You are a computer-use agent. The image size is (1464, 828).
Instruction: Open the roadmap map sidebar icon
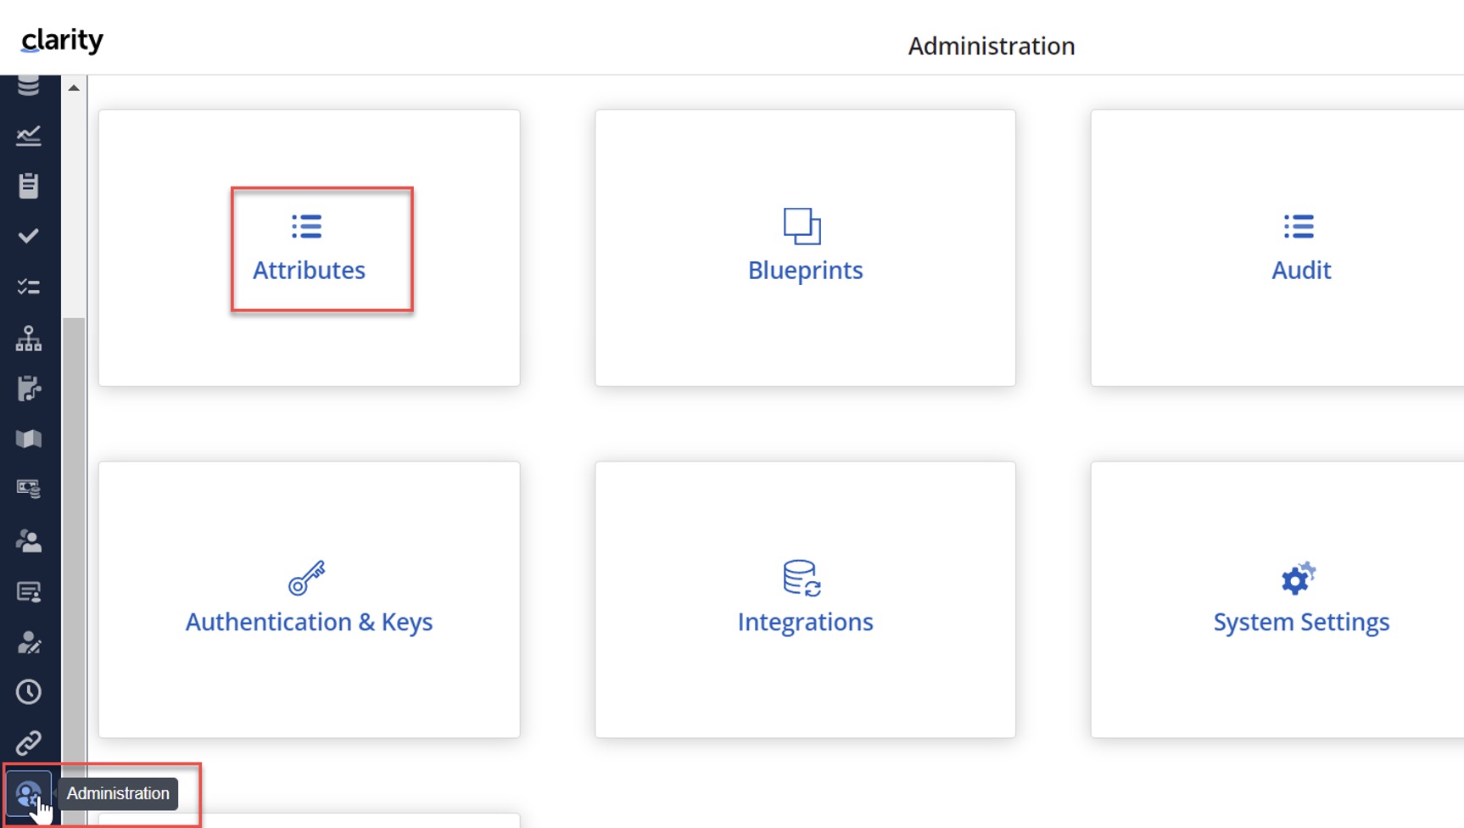tap(29, 439)
